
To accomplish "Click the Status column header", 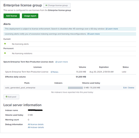I will point(125,67).
